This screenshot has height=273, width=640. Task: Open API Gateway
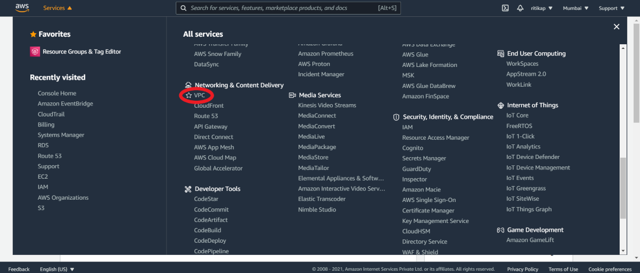[211, 126]
